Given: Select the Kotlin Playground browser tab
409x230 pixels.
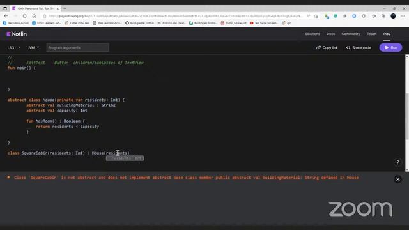Looking at the screenshot, I should [35, 8].
